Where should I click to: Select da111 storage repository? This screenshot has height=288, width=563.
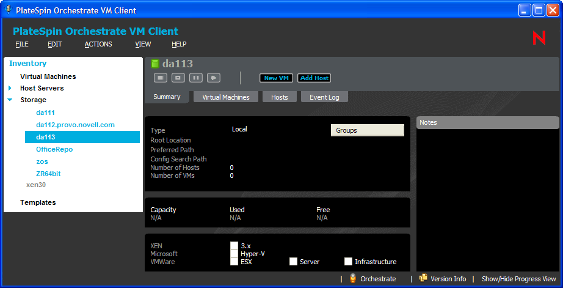pos(45,113)
